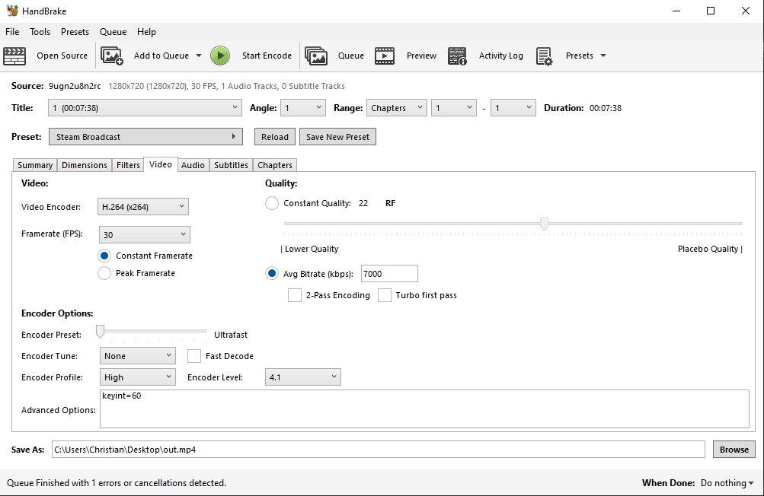764x496 pixels.
Task: Open the Queue menu in menu bar
Action: tap(113, 32)
